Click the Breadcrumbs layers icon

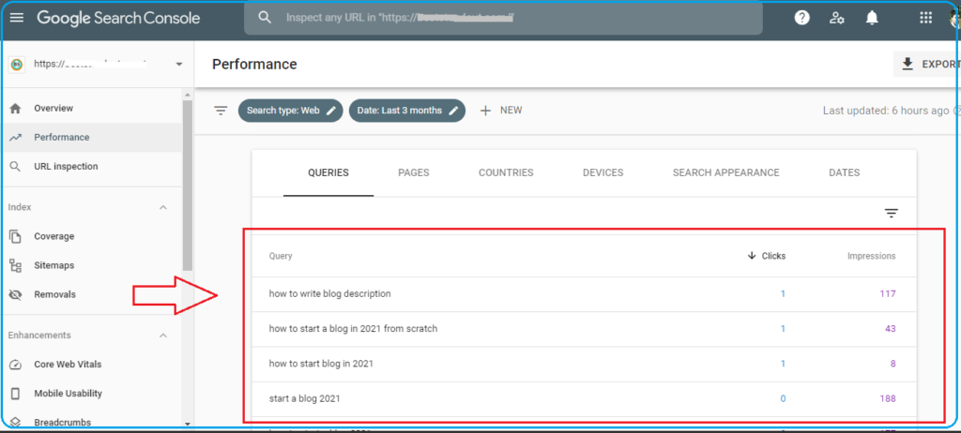pos(16,423)
